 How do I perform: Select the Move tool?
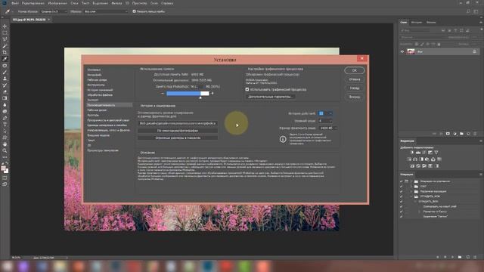tap(5, 26)
